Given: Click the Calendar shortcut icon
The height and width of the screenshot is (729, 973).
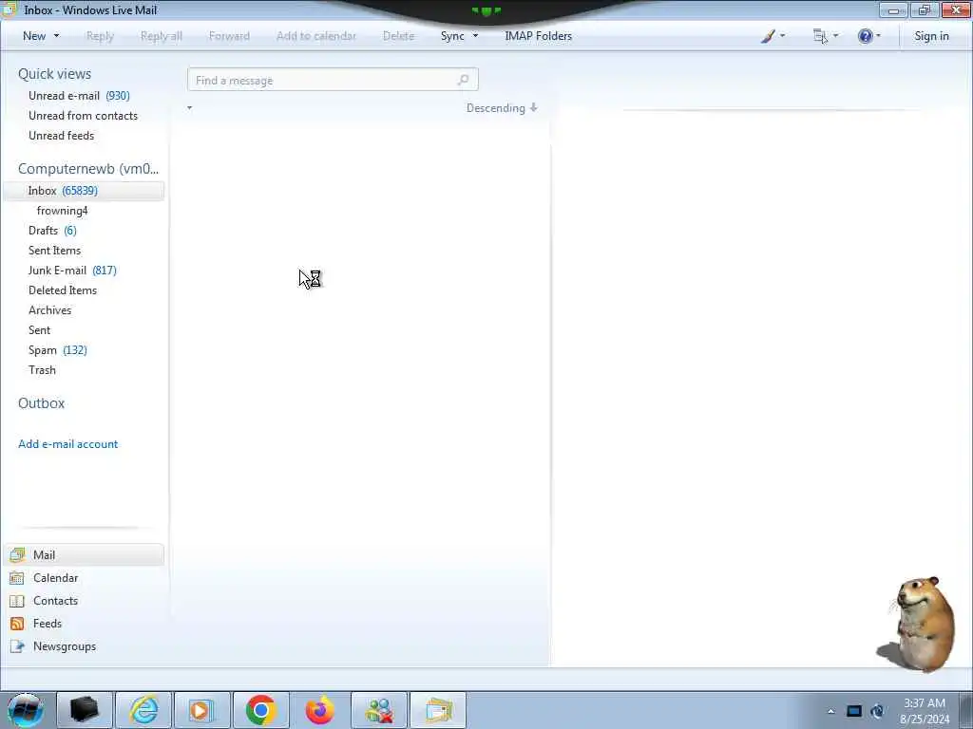Looking at the screenshot, I should [17, 578].
